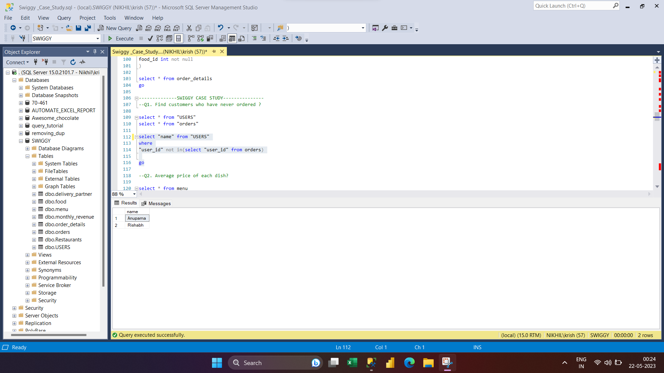Toggle Include Actual Execution Plan

click(x=191, y=38)
